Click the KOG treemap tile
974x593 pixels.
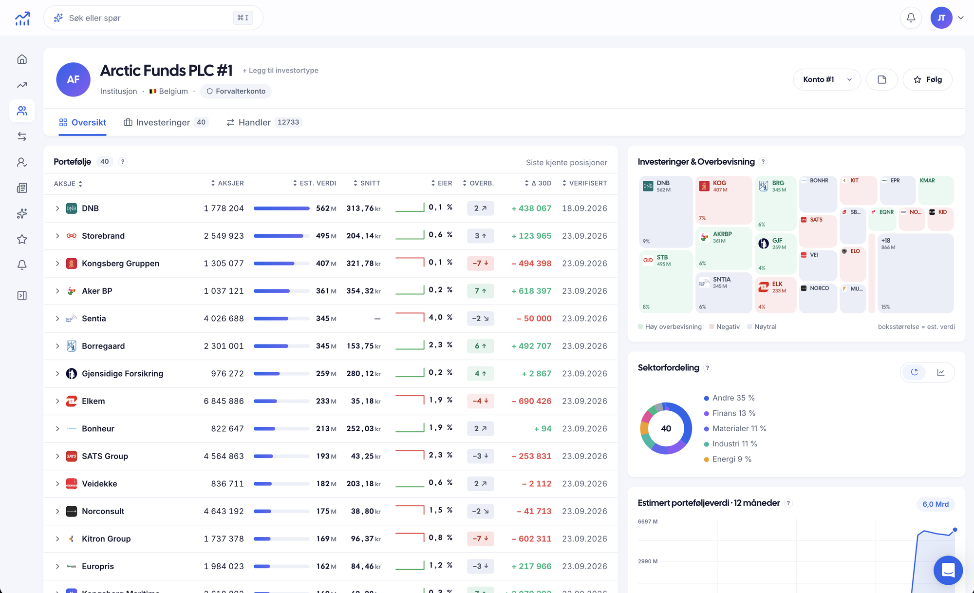pyautogui.click(x=724, y=200)
